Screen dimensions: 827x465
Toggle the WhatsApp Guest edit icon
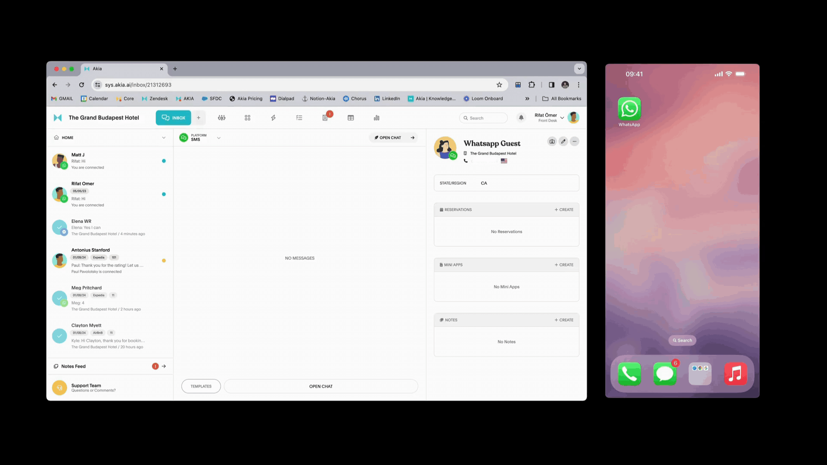pos(563,141)
